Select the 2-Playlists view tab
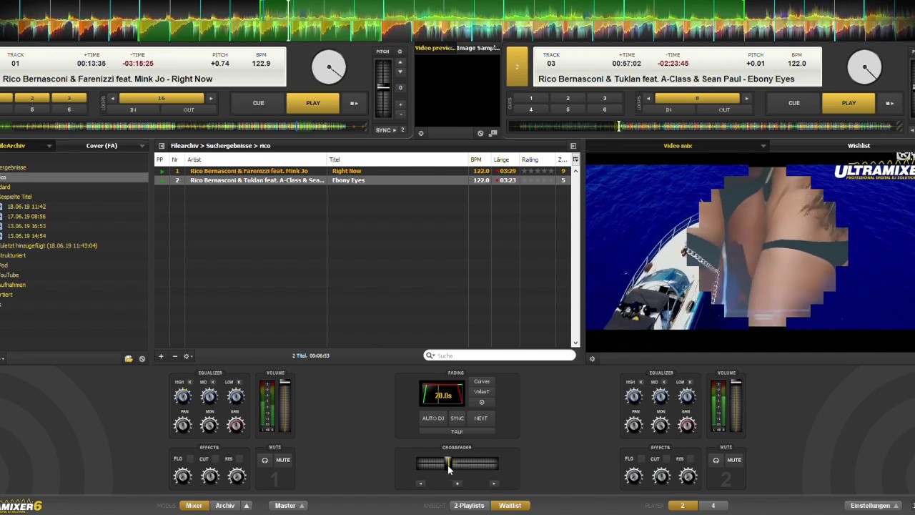915x515 pixels. click(469, 506)
